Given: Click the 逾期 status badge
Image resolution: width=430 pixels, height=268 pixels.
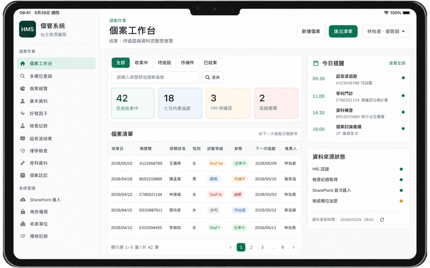Looking at the screenshot, I should pos(238,195).
